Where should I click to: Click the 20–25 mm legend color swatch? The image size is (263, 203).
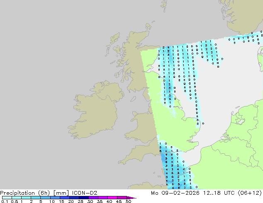coord(74,198)
